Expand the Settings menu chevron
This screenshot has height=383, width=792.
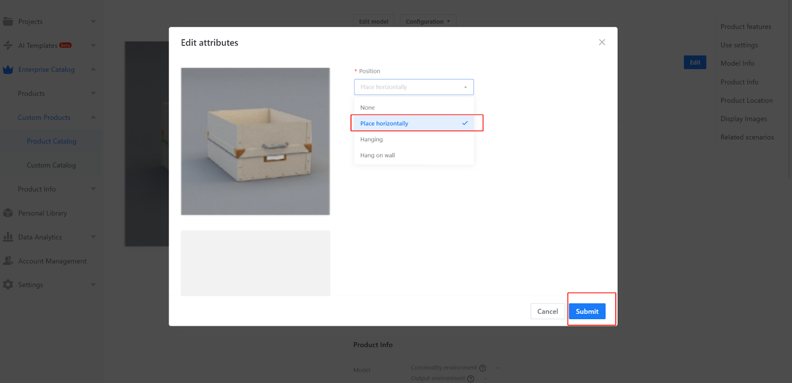point(93,285)
